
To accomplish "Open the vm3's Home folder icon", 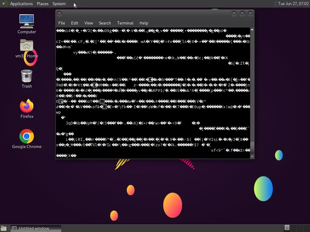I will coord(27,49).
